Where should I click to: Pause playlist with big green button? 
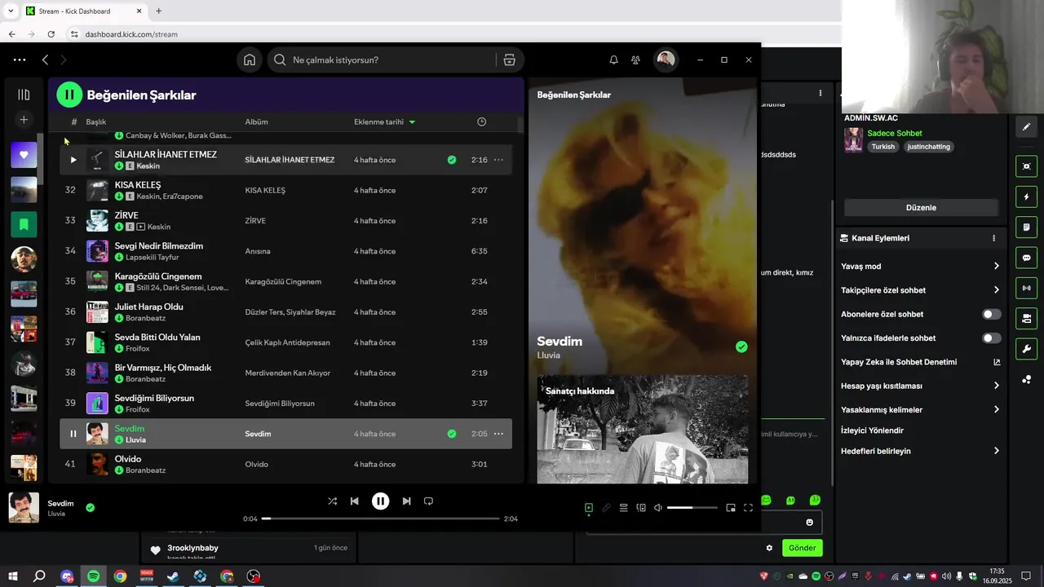(69, 95)
